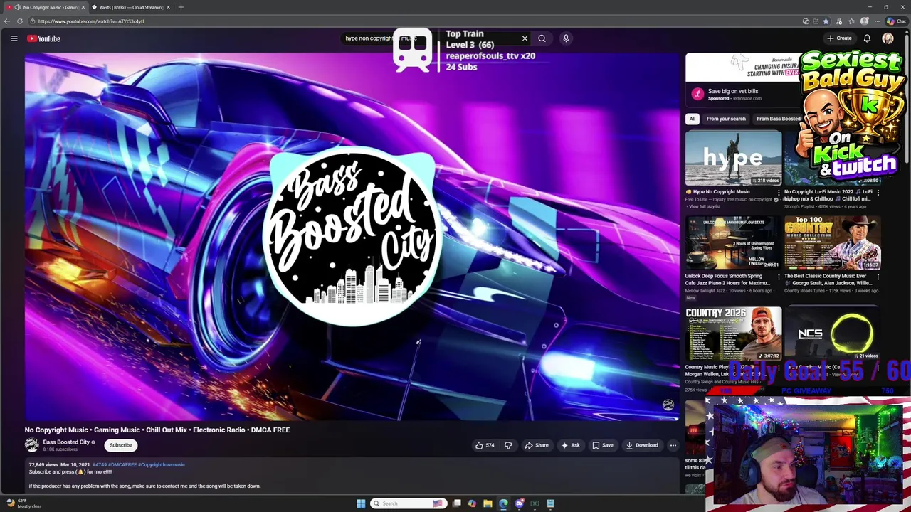The image size is (911, 512).
Task: Open Task View from the taskbar
Action: 456,503
